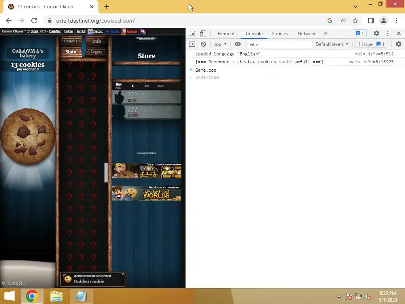Open the top context dropdown
The width and height of the screenshot is (405, 304).
(x=220, y=44)
